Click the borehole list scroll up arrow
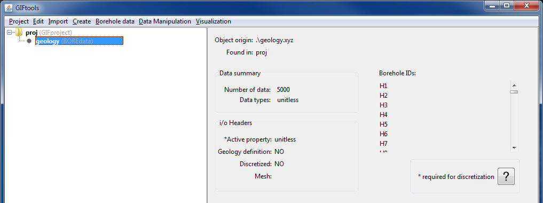This screenshot has height=203, width=543. (514, 85)
